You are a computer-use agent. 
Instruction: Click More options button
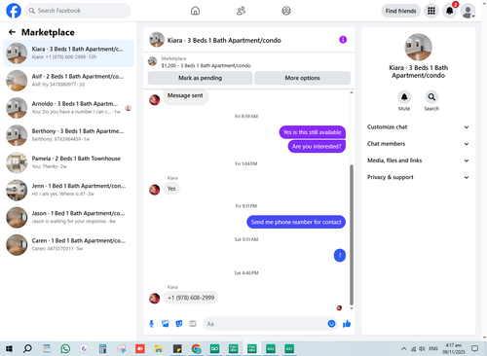point(303,78)
